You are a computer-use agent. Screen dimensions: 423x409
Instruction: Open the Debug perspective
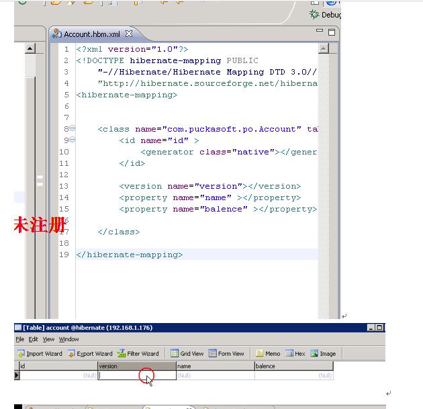tap(326, 15)
